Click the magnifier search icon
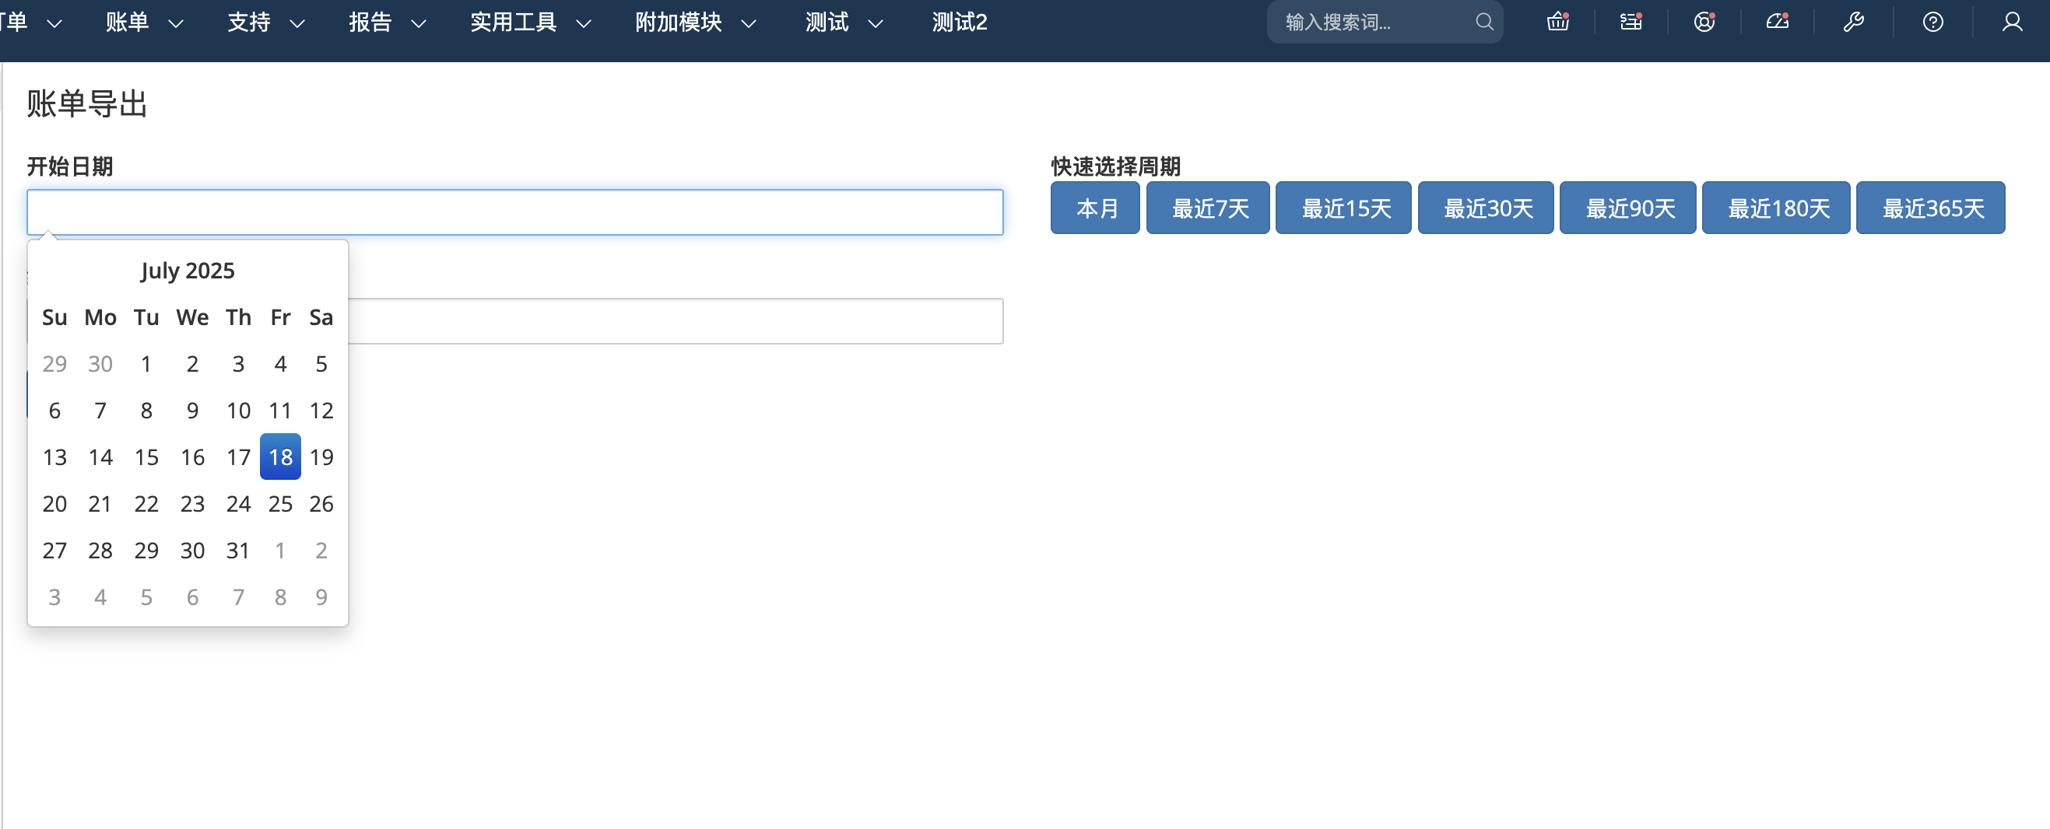 [x=1484, y=23]
